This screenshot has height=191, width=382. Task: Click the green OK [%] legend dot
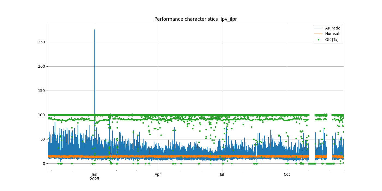pyautogui.click(x=318, y=40)
